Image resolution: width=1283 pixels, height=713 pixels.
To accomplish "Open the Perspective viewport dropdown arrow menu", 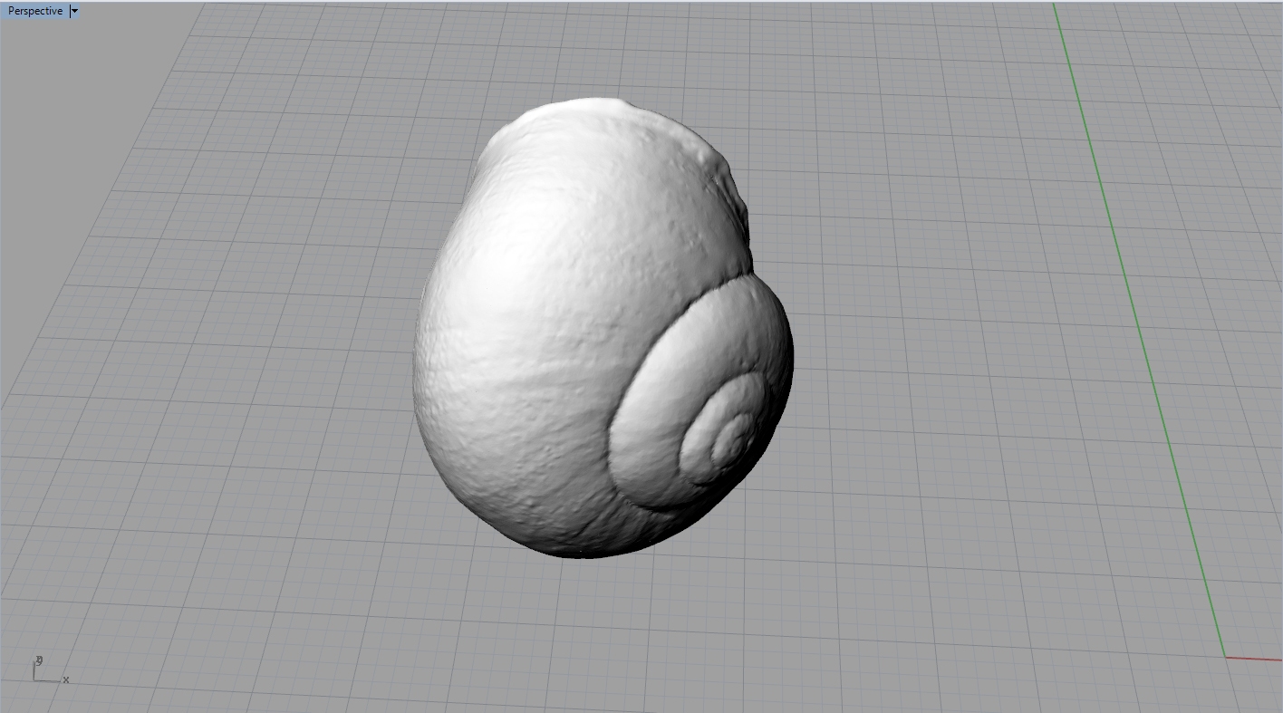I will [74, 11].
